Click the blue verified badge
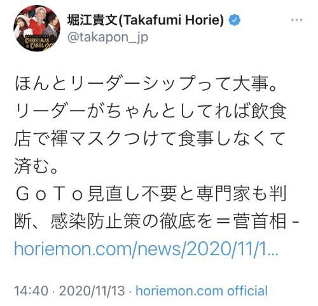Image resolution: width=318 pixels, height=306 pixels. coord(235,20)
